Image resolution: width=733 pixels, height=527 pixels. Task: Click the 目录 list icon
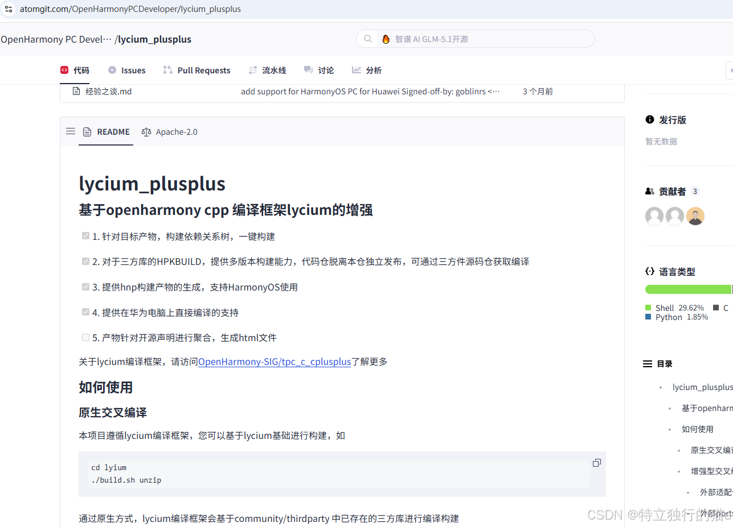tap(648, 364)
